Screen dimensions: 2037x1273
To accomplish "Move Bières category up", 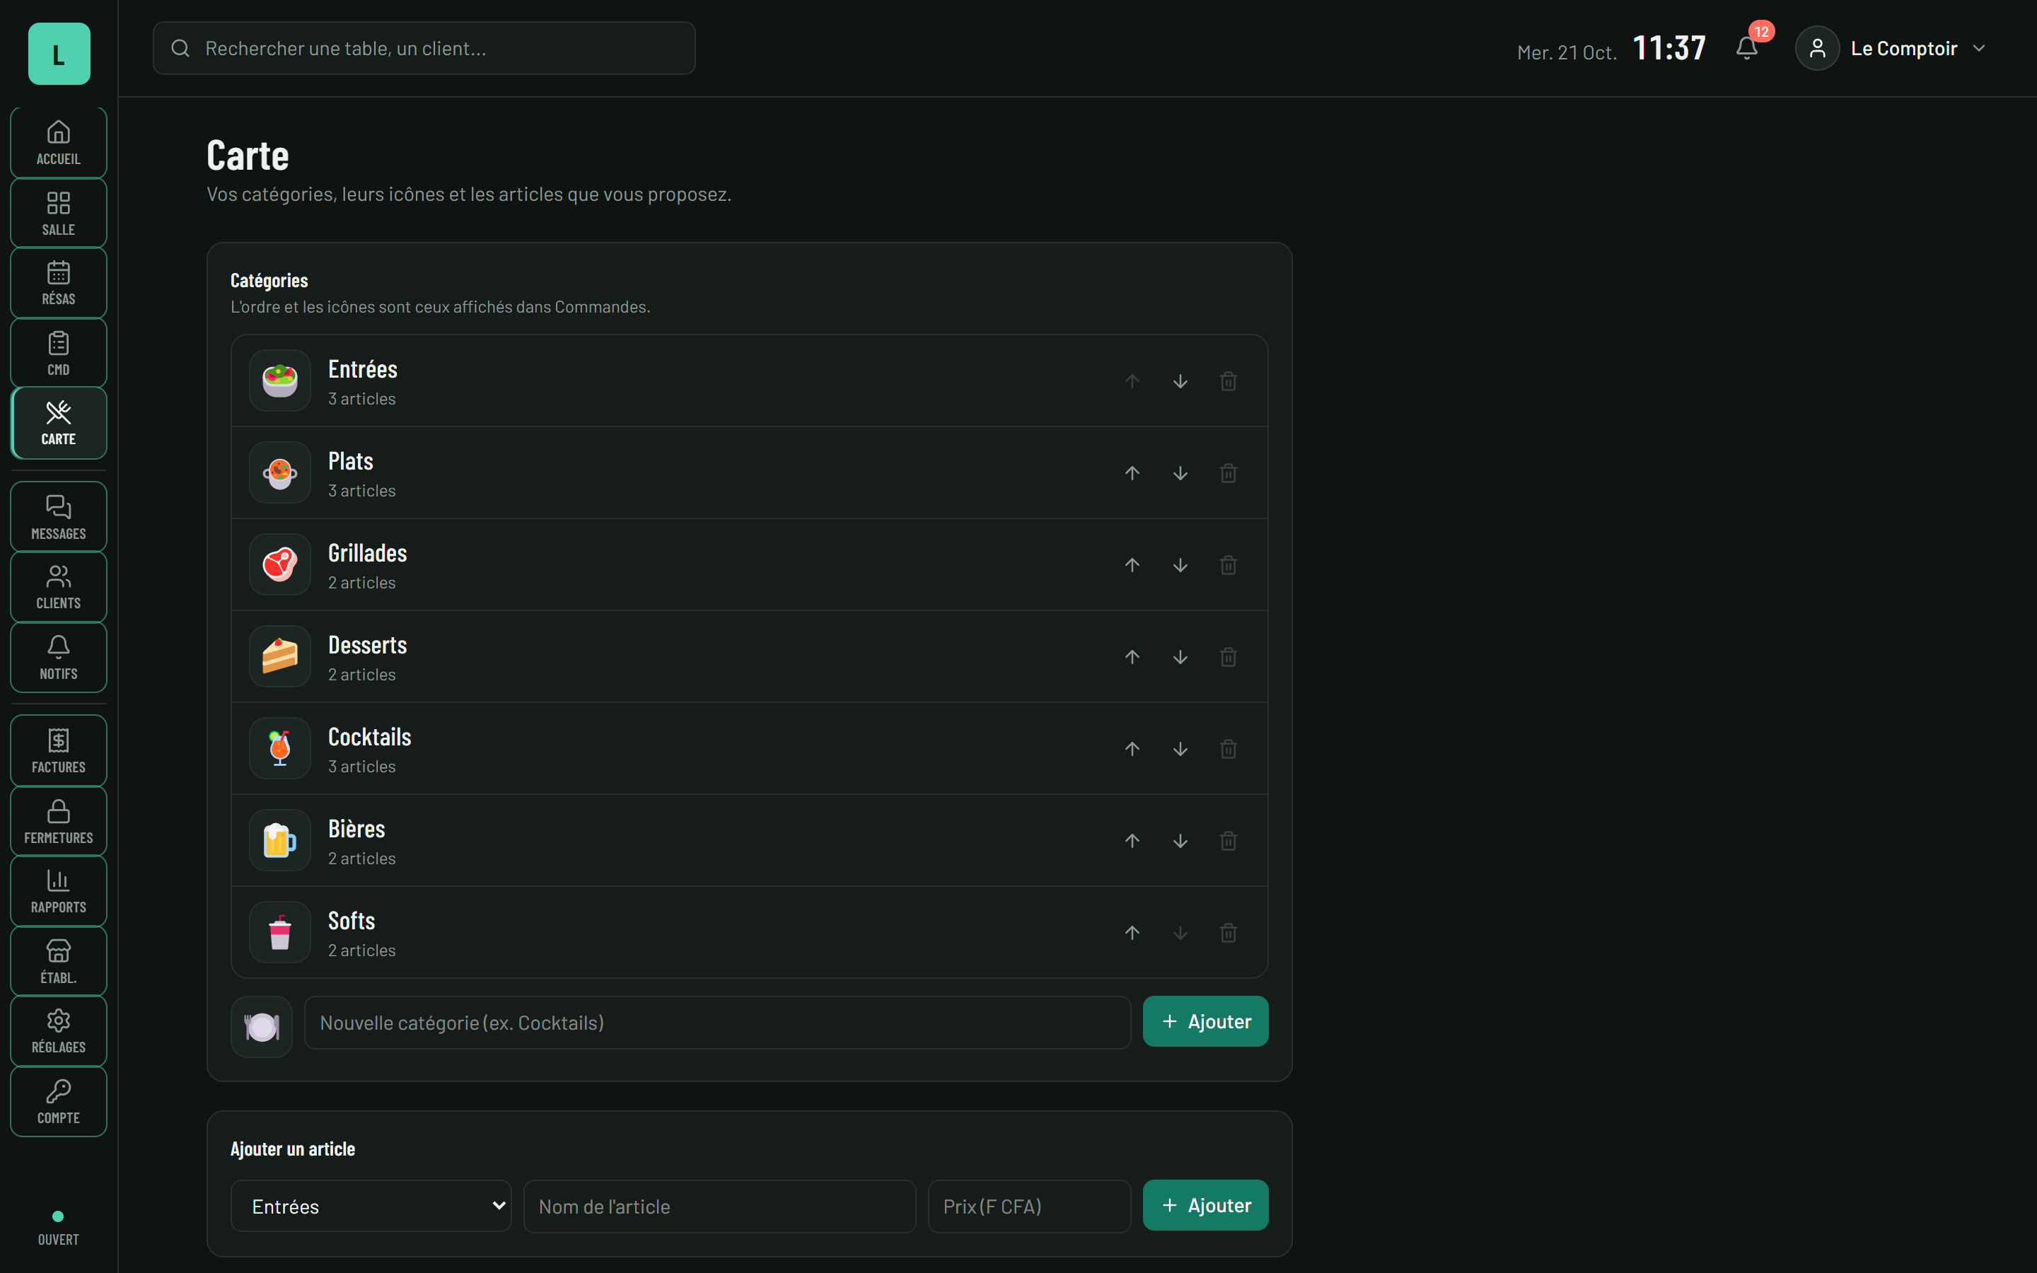I will point(1132,840).
